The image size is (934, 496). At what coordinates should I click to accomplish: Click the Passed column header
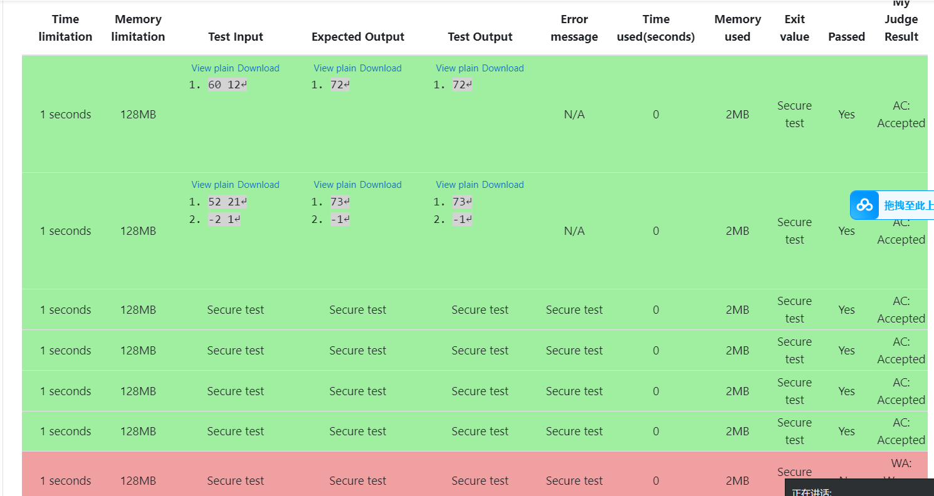coord(846,37)
